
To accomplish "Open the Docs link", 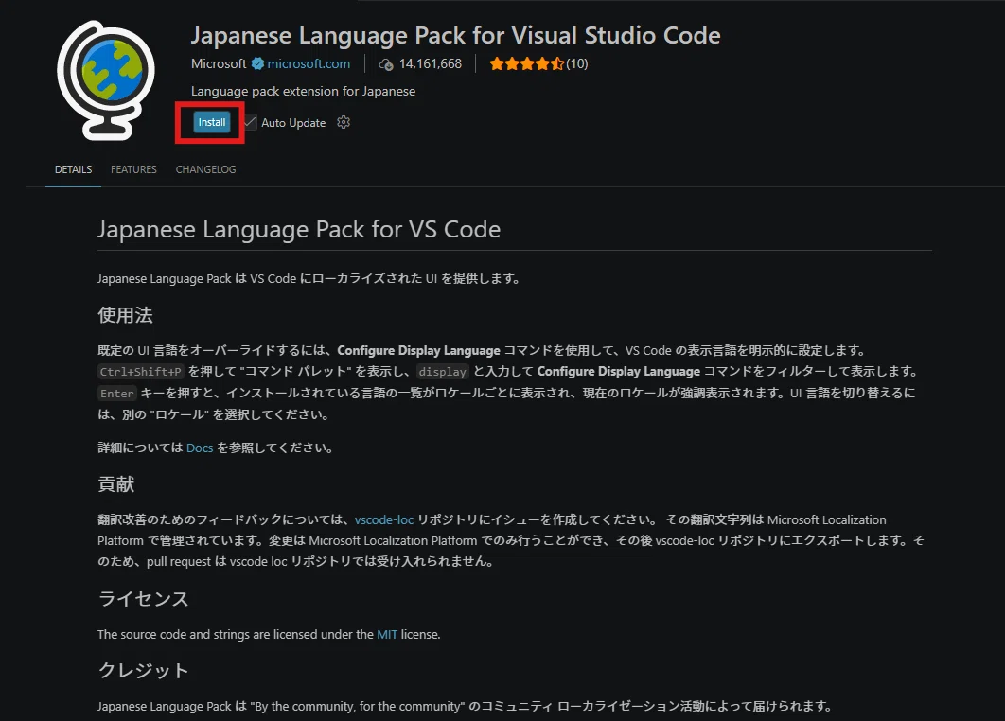I will (200, 448).
